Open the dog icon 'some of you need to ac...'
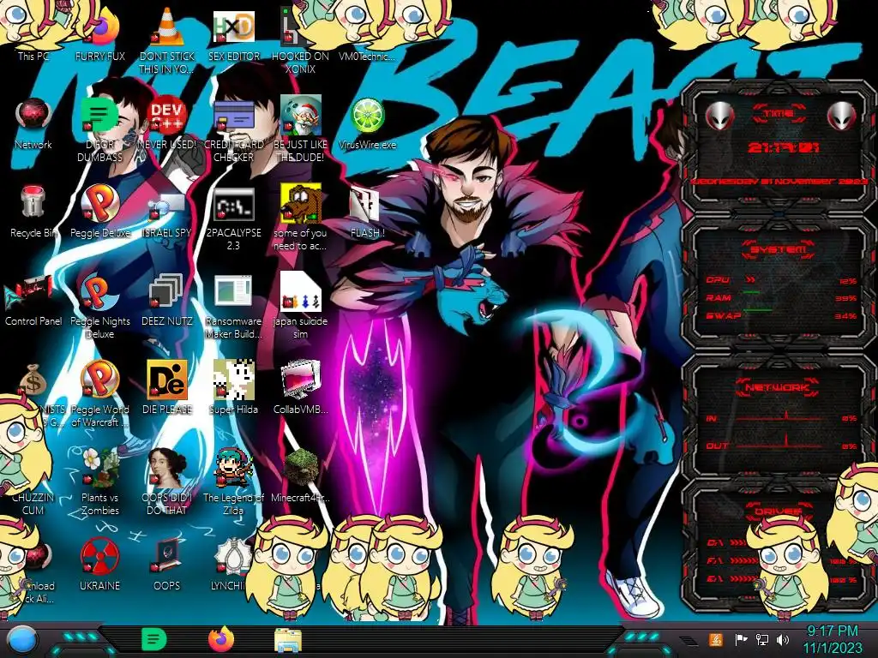Image resolution: width=878 pixels, height=658 pixels. (301, 202)
